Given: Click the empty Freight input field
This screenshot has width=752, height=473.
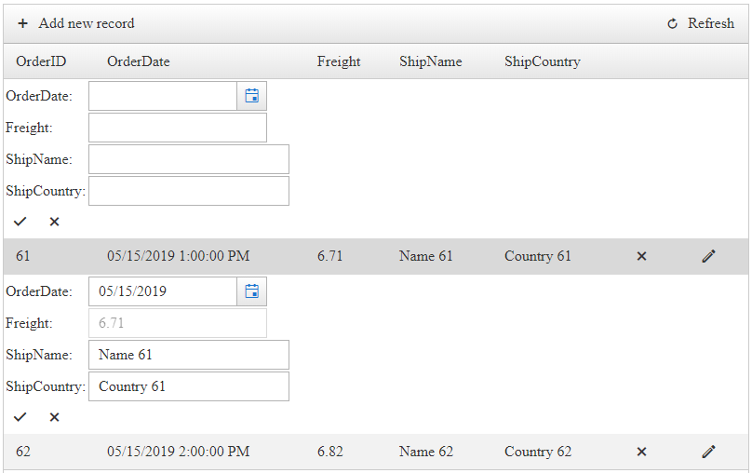Looking at the screenshot, I should point(177,128).
